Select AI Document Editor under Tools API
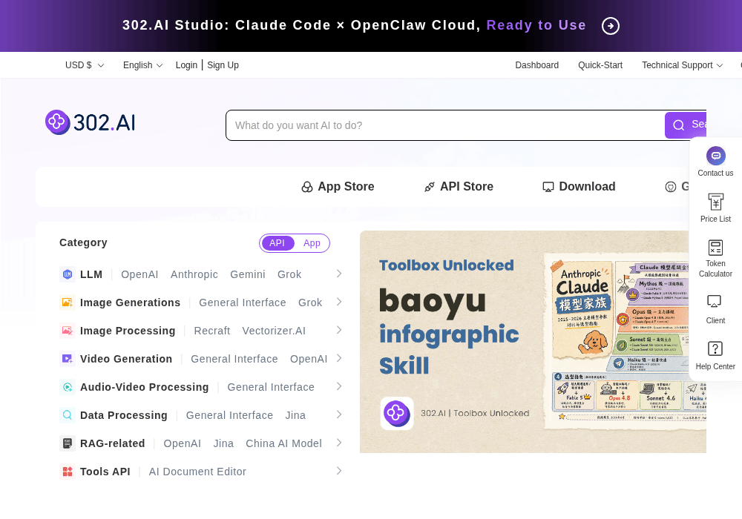Viewport: 742px width, 519px height. 197,472
